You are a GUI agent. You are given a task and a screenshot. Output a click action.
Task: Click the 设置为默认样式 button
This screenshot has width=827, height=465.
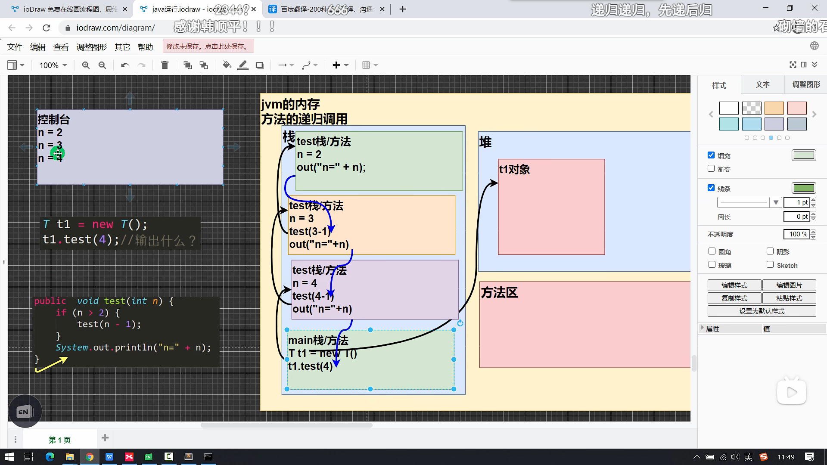click(762, 311)
